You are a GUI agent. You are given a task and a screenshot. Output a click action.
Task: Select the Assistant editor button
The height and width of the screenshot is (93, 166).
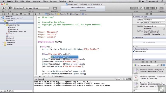[137, 8]
